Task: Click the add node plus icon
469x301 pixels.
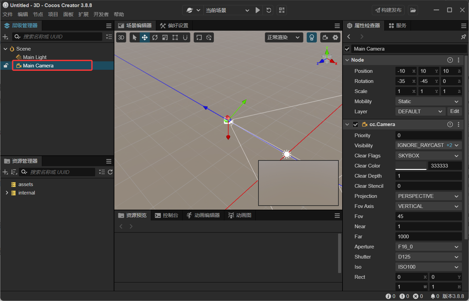Action: (x=5, y=37)
